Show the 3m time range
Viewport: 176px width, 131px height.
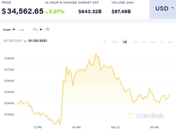pyautogui.click(x=153, y=42)
